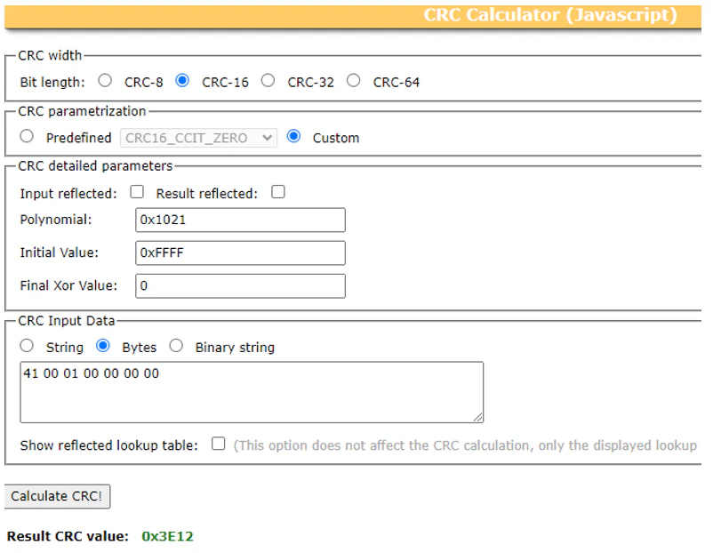
Task: Enable the Input reflected checkbox
Action: point(137,192)
